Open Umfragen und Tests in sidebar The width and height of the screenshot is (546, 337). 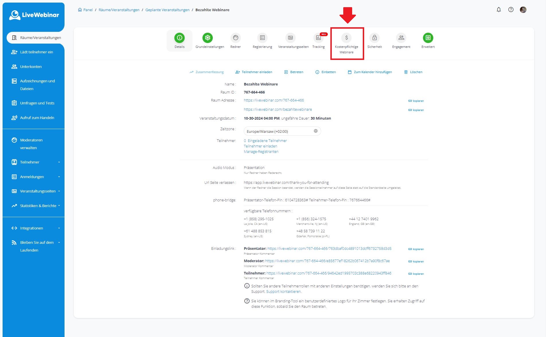pos(37,103)
